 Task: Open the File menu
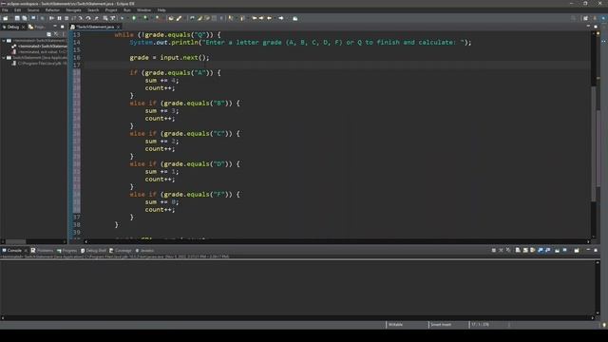[5, 10]
